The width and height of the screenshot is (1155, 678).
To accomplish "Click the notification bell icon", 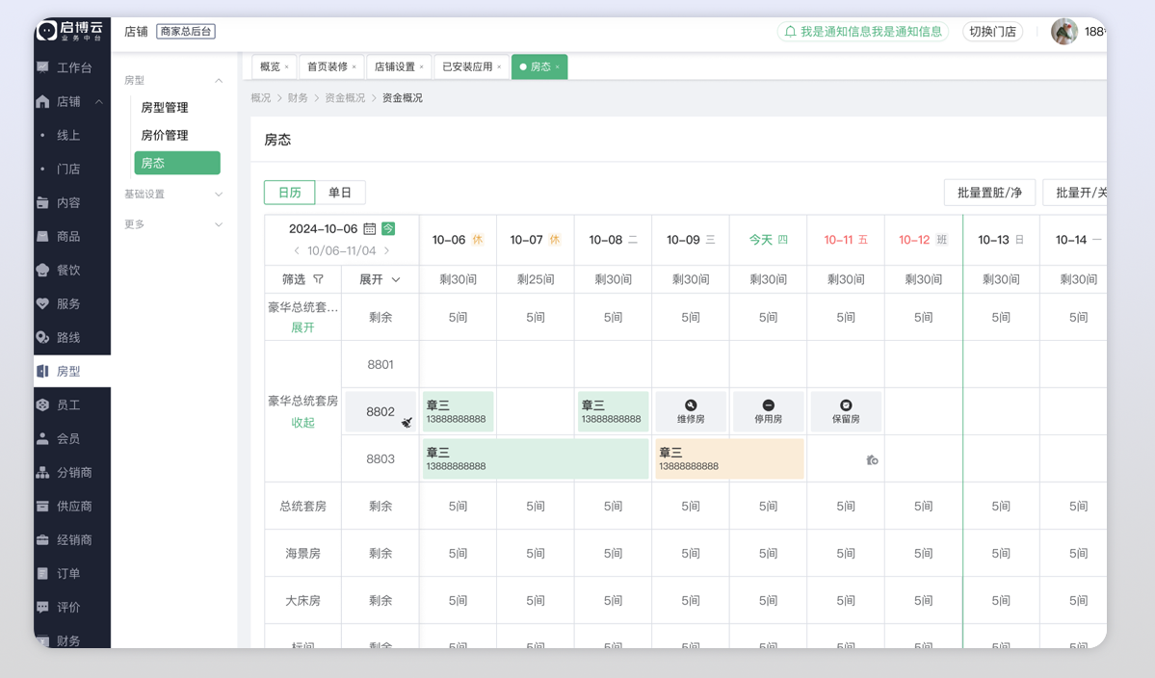I will point(790,32).
